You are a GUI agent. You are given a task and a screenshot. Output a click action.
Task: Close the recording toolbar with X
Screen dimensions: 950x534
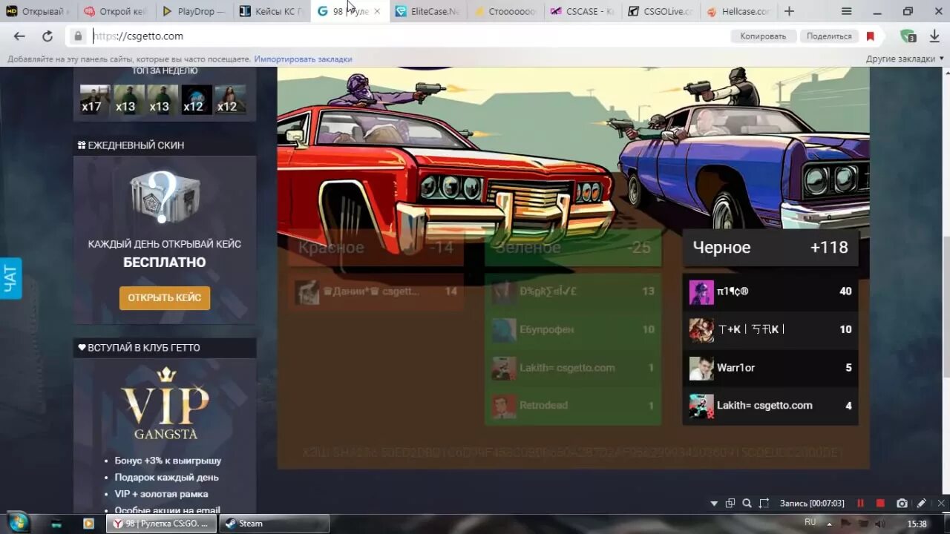[941, 503]
